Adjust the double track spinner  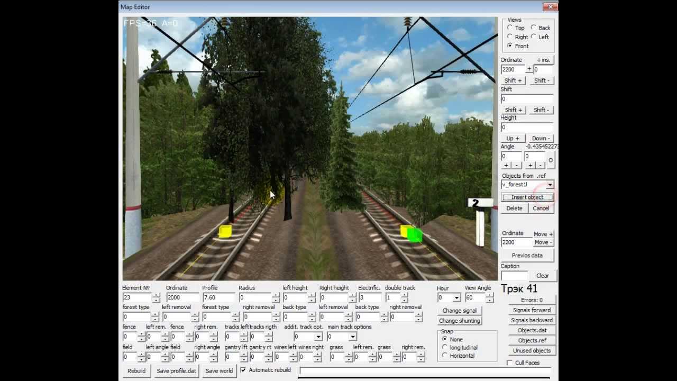(x=404, y=298)
